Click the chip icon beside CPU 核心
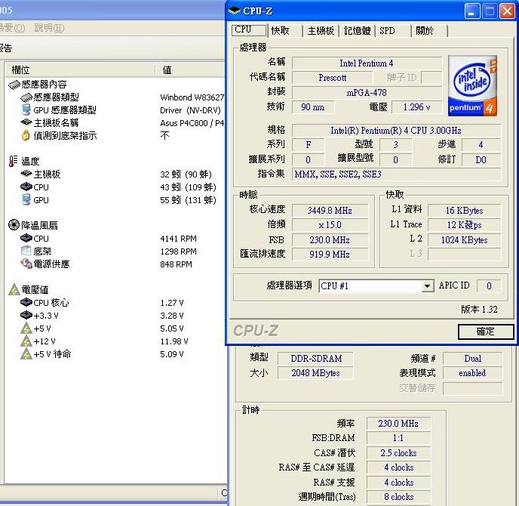 26,303
